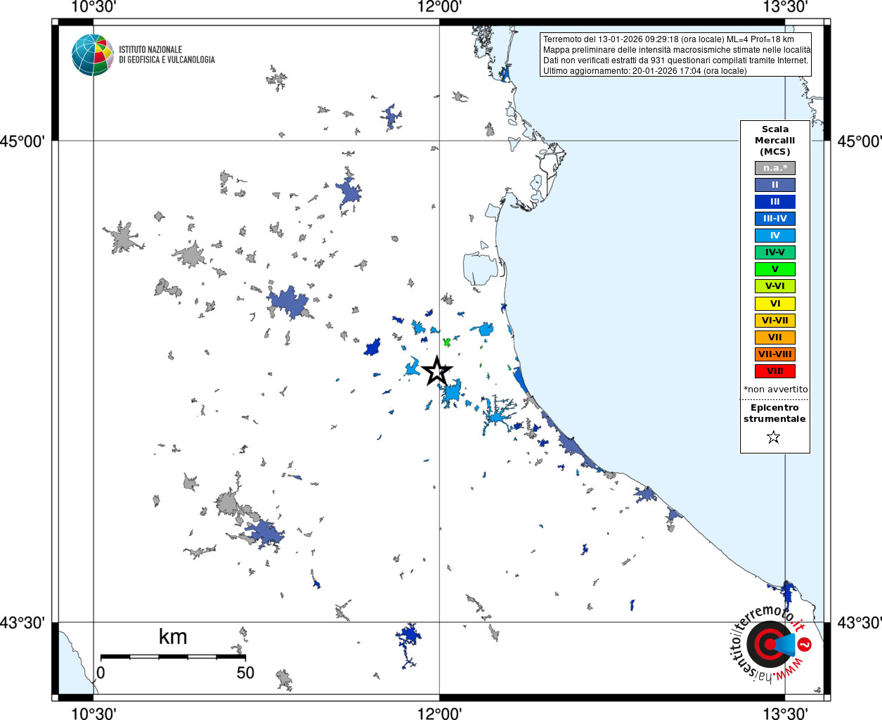The height and width of the screenshot is (720, 882).
Task: Click the km scale bar
Action: [173, 657]
